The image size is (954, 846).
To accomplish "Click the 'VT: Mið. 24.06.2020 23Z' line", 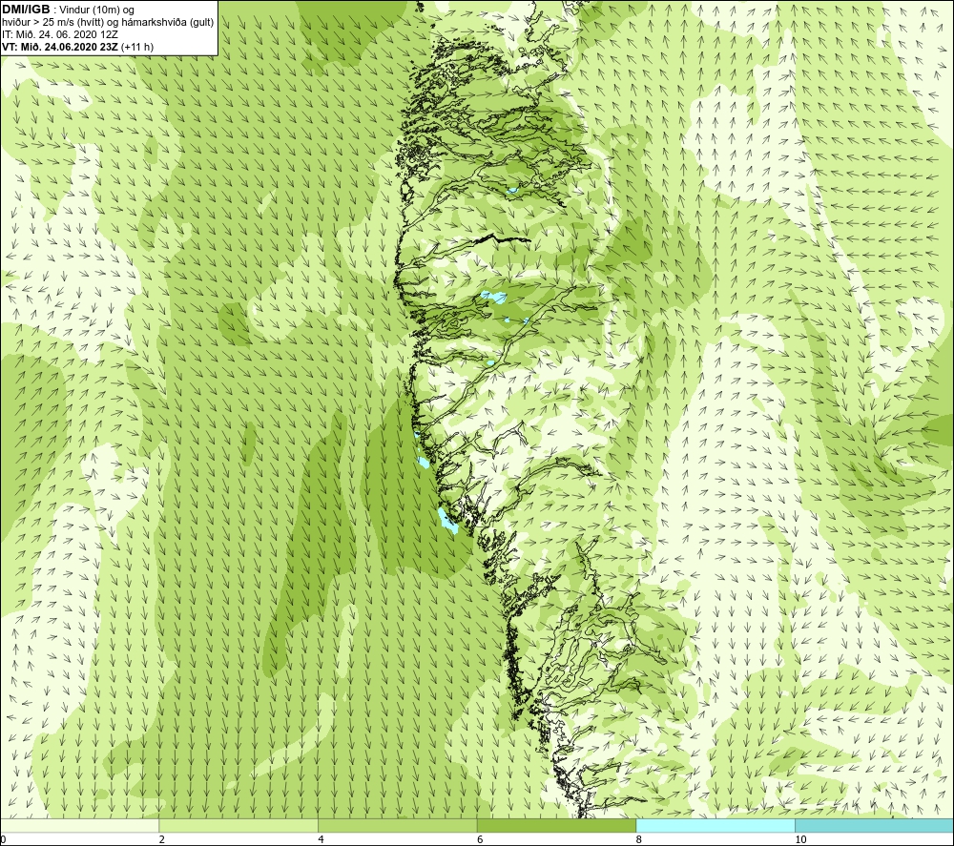I will [60, 47].
